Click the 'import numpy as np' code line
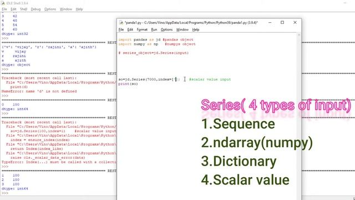 (x=156, y=44)
